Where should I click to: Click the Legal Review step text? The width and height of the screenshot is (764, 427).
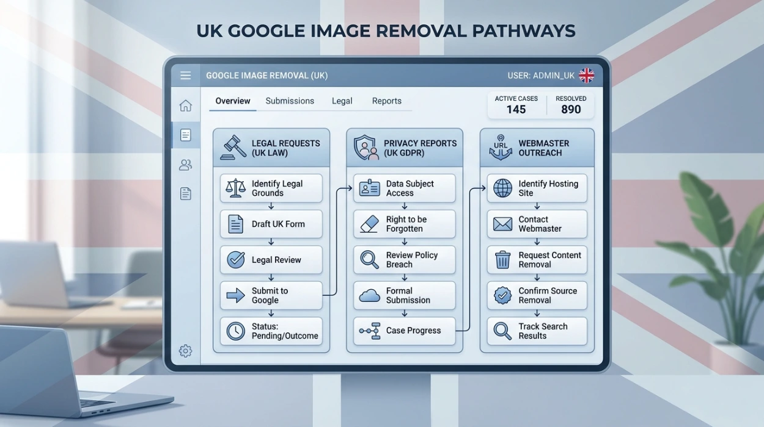click(276, 260)
